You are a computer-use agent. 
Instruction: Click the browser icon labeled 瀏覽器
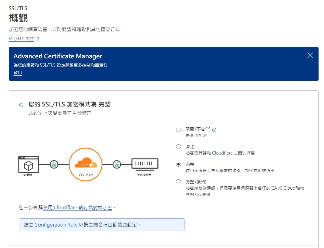click(28, 164)
